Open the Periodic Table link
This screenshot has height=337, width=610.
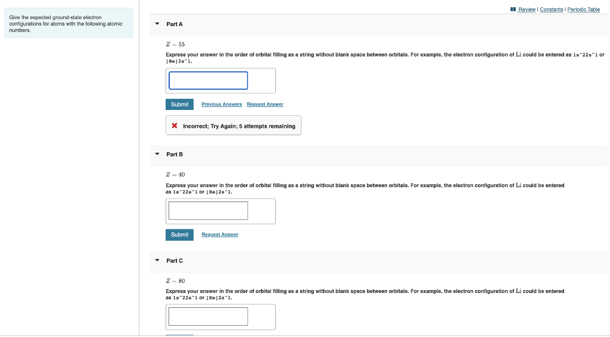point(584,10)
